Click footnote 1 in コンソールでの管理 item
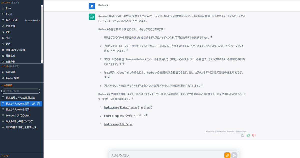The height and width of the screenshot is (158, 300). click(120, 63)
